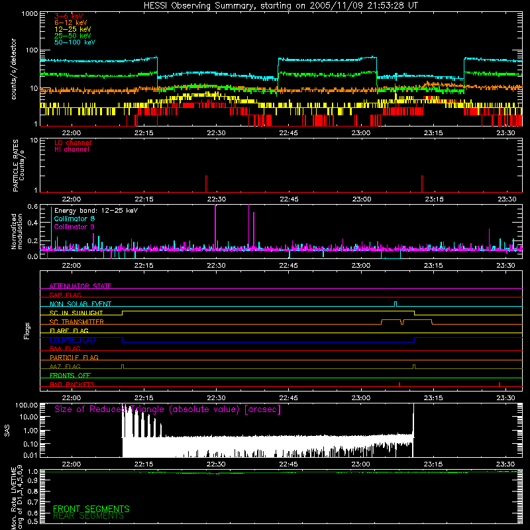Click the first LO channel particle spike
Image resolution: width=530 pixels, height=530 pixels.
(206, 184)
